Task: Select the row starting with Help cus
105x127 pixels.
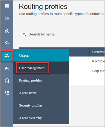Action: pos(87,71)
